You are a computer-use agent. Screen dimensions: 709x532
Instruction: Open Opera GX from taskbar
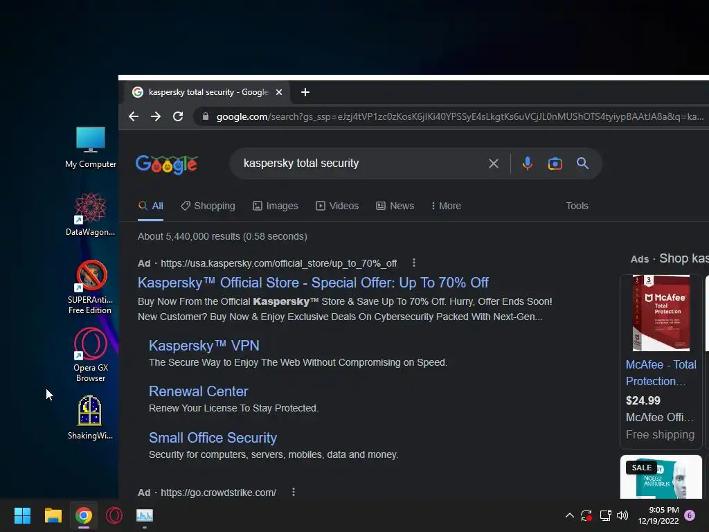click(114, 515)
